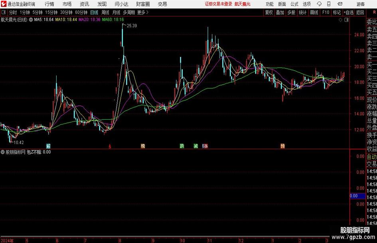Click the red S marker near July
The height and width of the screenshot is (243, 377).
pyautogui.click(x=110, y=146)
